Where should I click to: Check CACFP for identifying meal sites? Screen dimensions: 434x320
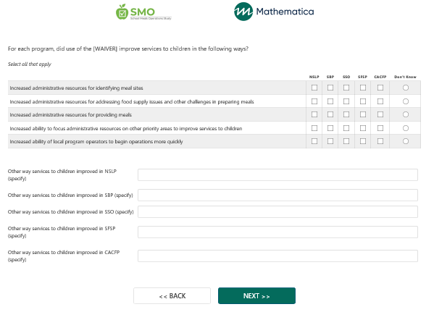(x=380, y=88)
